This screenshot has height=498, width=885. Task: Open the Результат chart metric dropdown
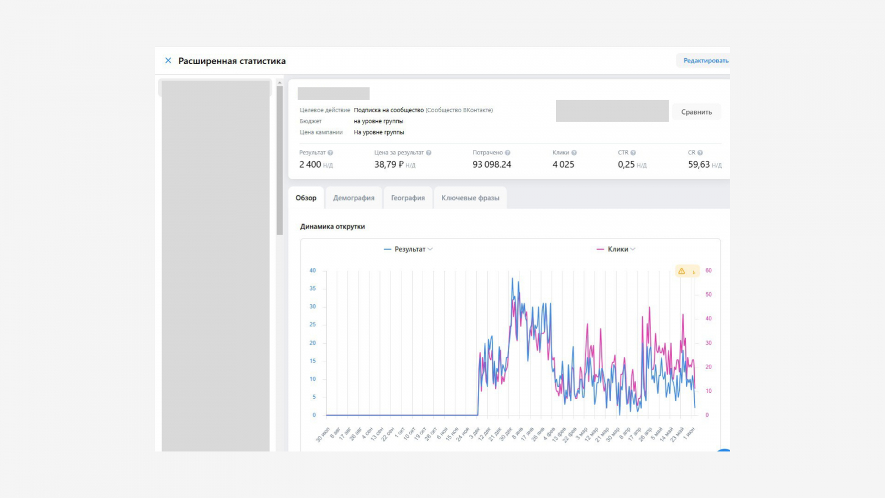pos(410,250)
